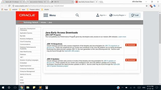Open the hamburger Menu icon
This screenshot has height=90, width=161.
tap(46, 15)
